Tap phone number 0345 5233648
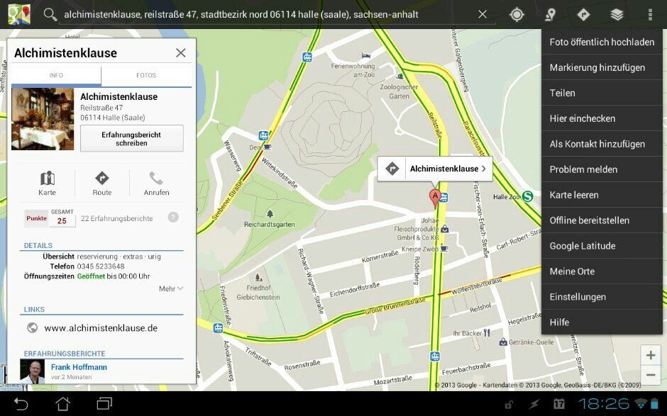Screen dimensions: 667x416 click(101, 266)
